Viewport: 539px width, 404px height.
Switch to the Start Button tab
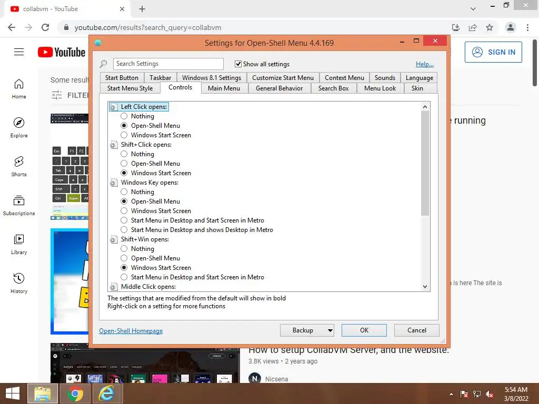tap(122, 78)
